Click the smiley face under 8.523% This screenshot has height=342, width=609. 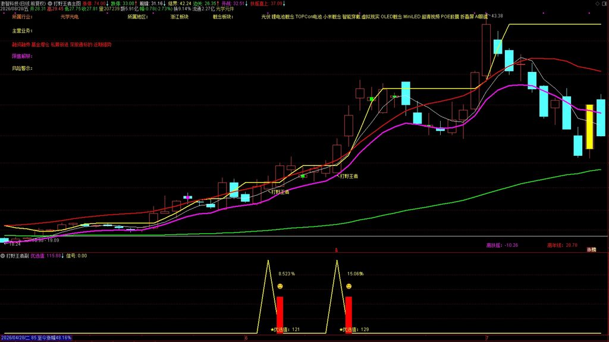[280, 287]
